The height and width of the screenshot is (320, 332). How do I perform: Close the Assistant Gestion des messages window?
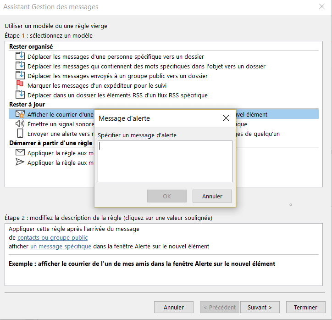(322, 6)
